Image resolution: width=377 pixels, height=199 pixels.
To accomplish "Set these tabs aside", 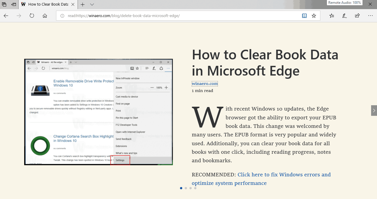I will [x=14, y=4].
